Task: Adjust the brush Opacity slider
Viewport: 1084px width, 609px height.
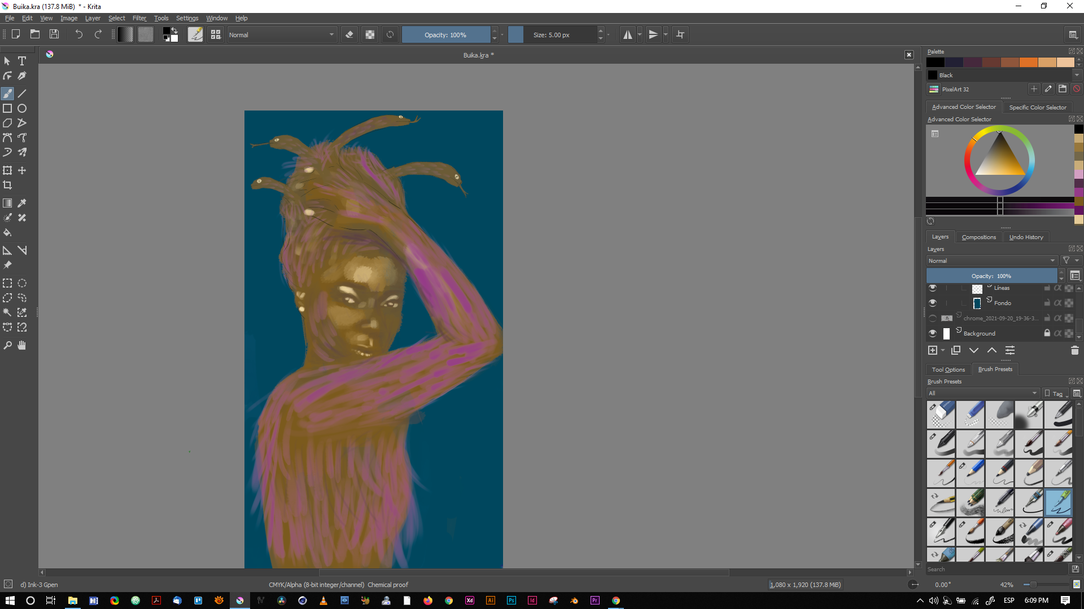Action: coord(446,34)
